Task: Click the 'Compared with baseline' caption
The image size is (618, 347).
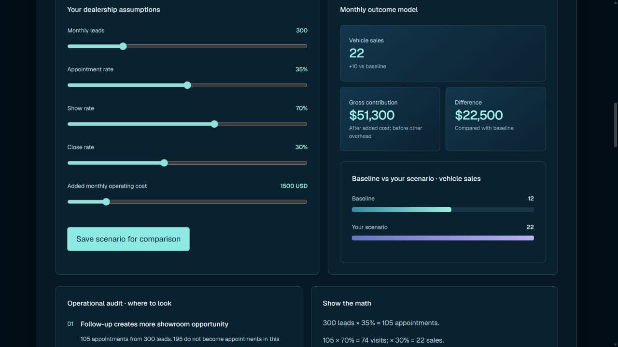Action: 484,128
